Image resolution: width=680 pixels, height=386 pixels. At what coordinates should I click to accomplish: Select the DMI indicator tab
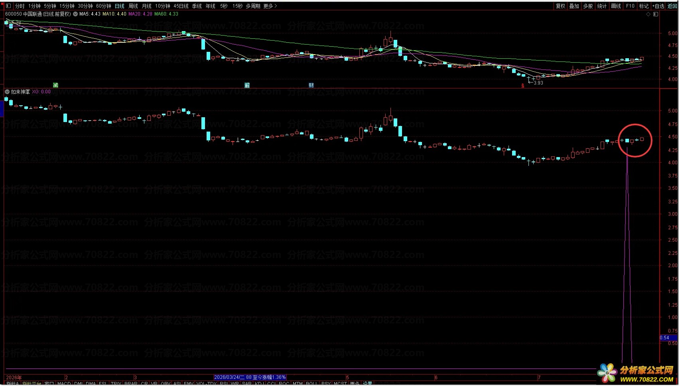pyautogui.click(x=79, y=384)
